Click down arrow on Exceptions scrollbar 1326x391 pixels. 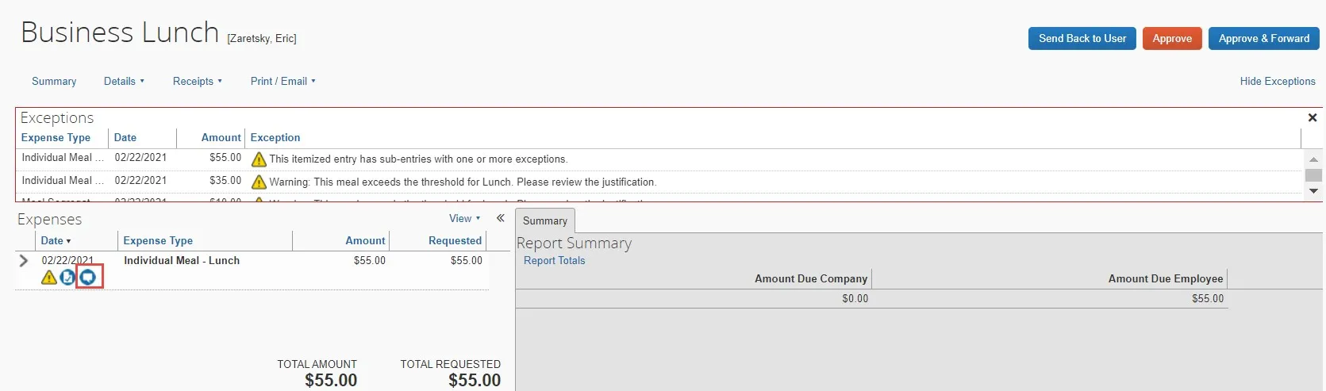[x=1313, y=191]
